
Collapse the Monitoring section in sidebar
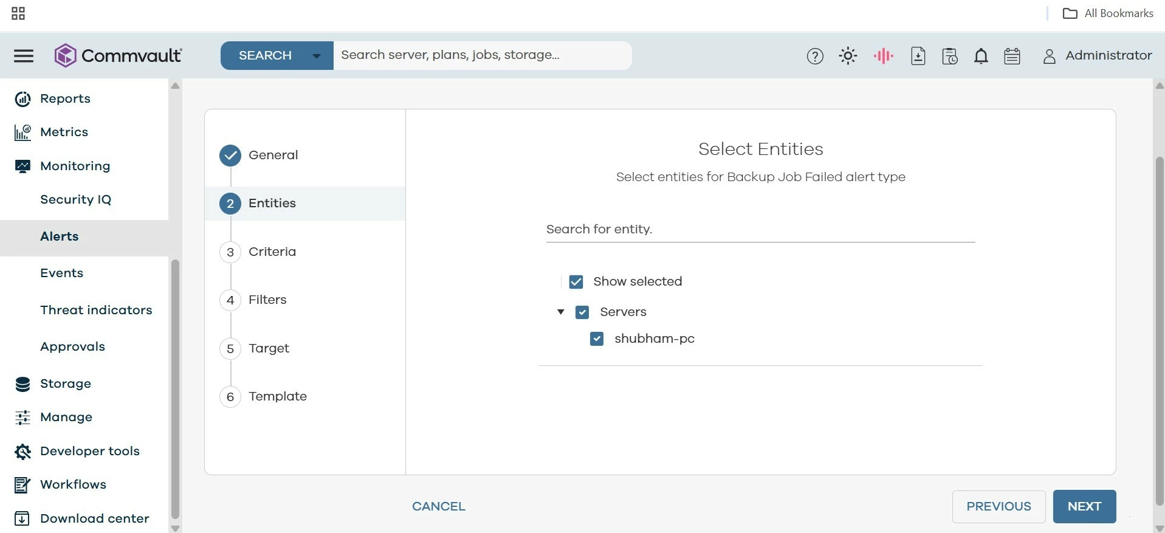click(x=75, y=166)
